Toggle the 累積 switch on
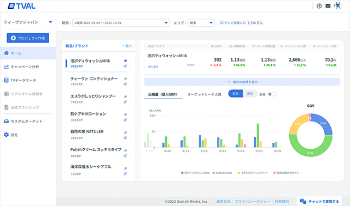 (x=272, y=94)
